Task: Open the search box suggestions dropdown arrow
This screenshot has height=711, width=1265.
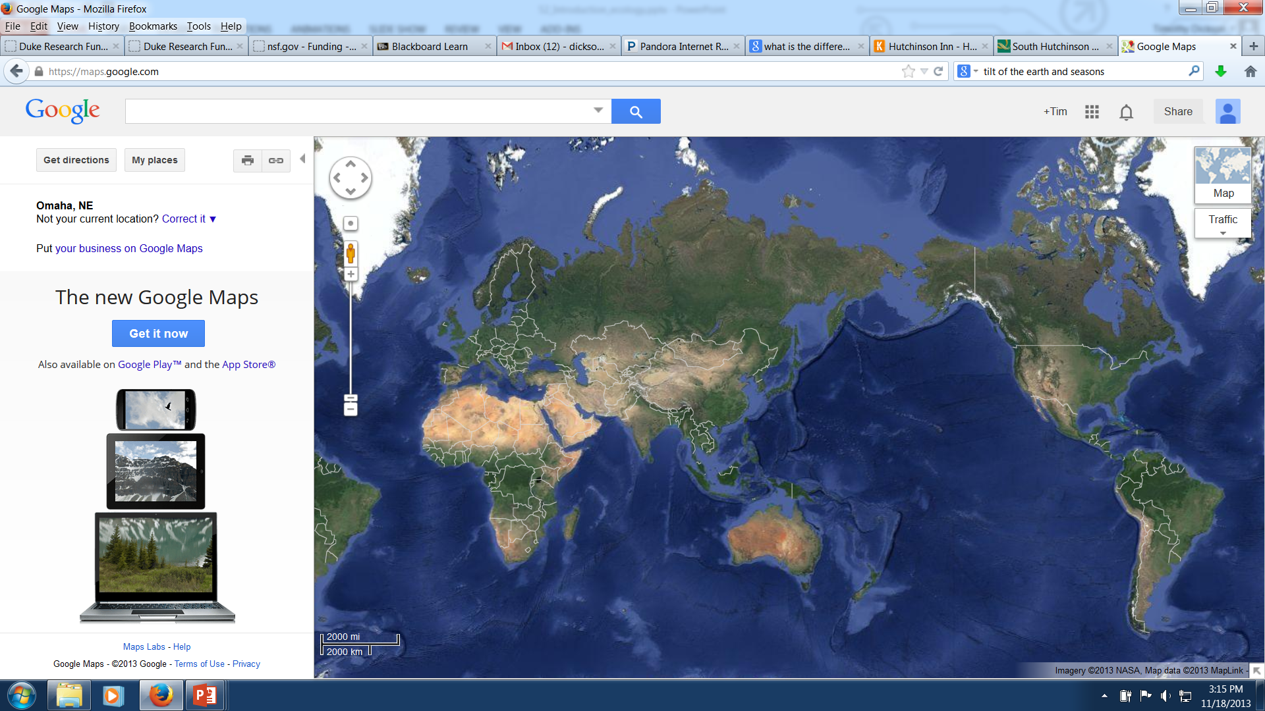Action: 598,111
